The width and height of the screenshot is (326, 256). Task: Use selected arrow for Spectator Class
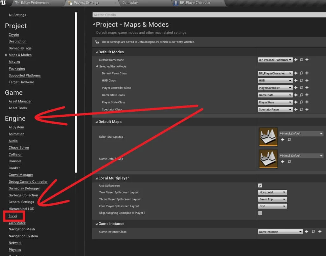tap(296, 109)
